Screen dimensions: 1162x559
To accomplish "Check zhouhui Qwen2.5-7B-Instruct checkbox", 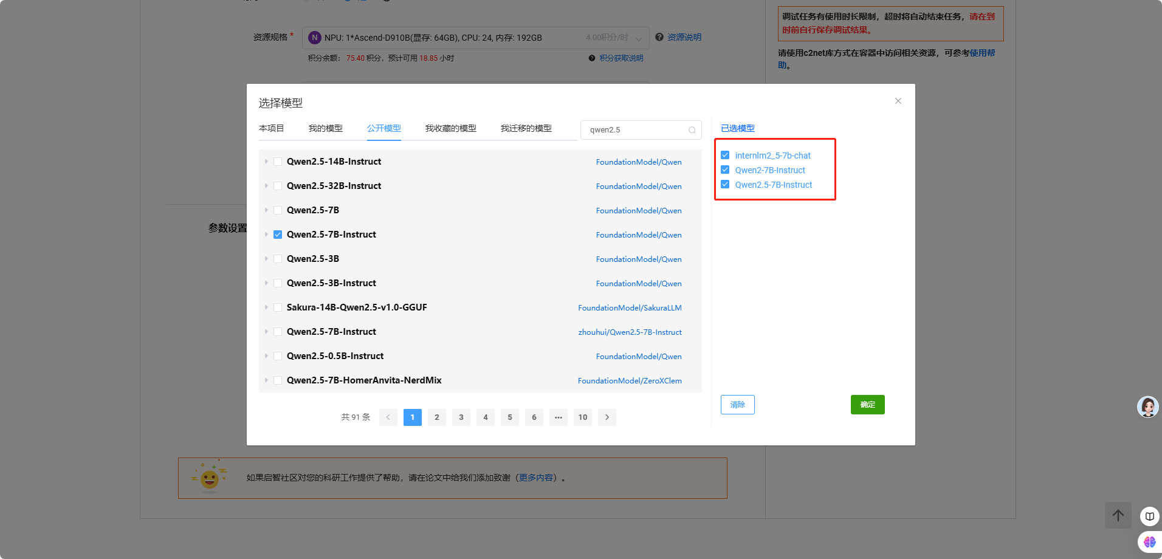I will click(278, 332).
